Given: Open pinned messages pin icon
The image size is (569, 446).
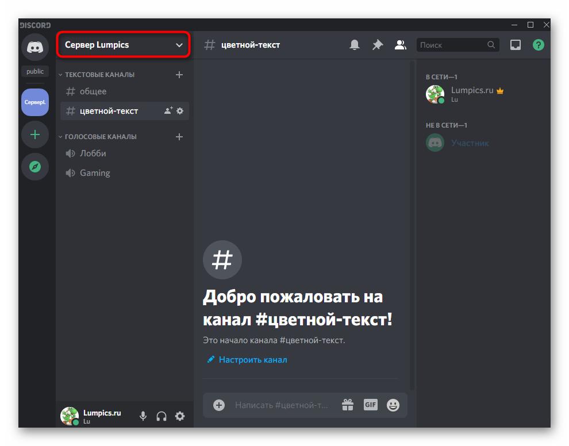Looking at the screenshot, I should [378, 45].
